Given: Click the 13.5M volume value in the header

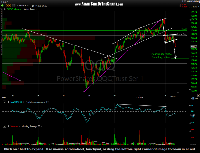Looking at the screenshot, I should 38,6.
